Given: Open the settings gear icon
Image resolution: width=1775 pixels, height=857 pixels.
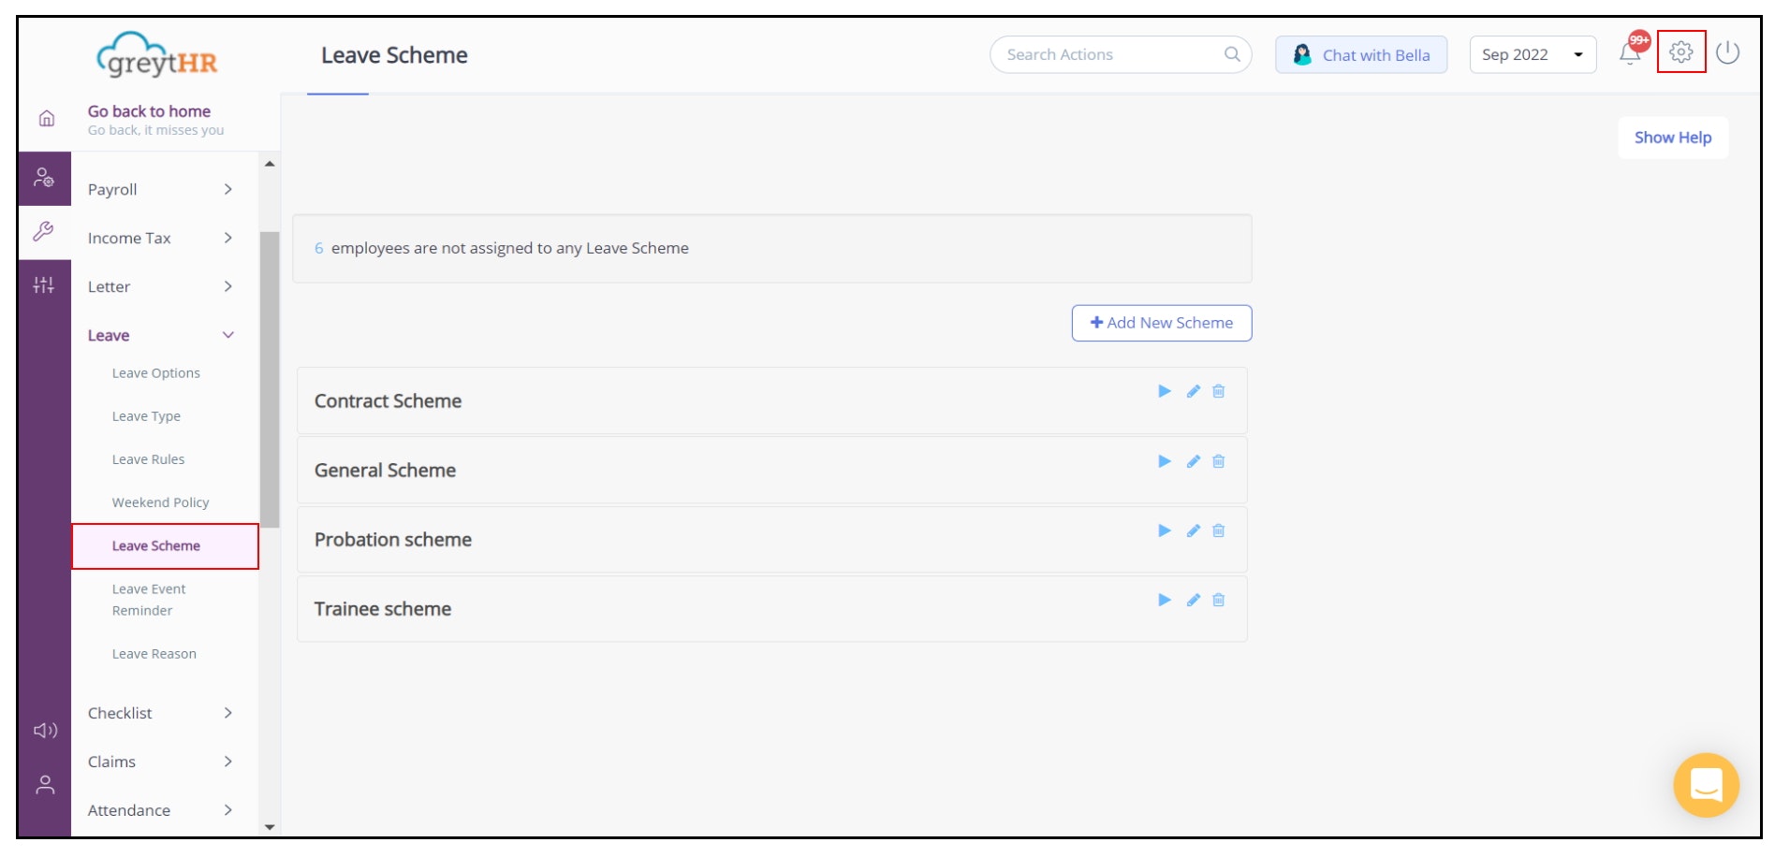Looking at the screenshot, I should point(1680,52).
